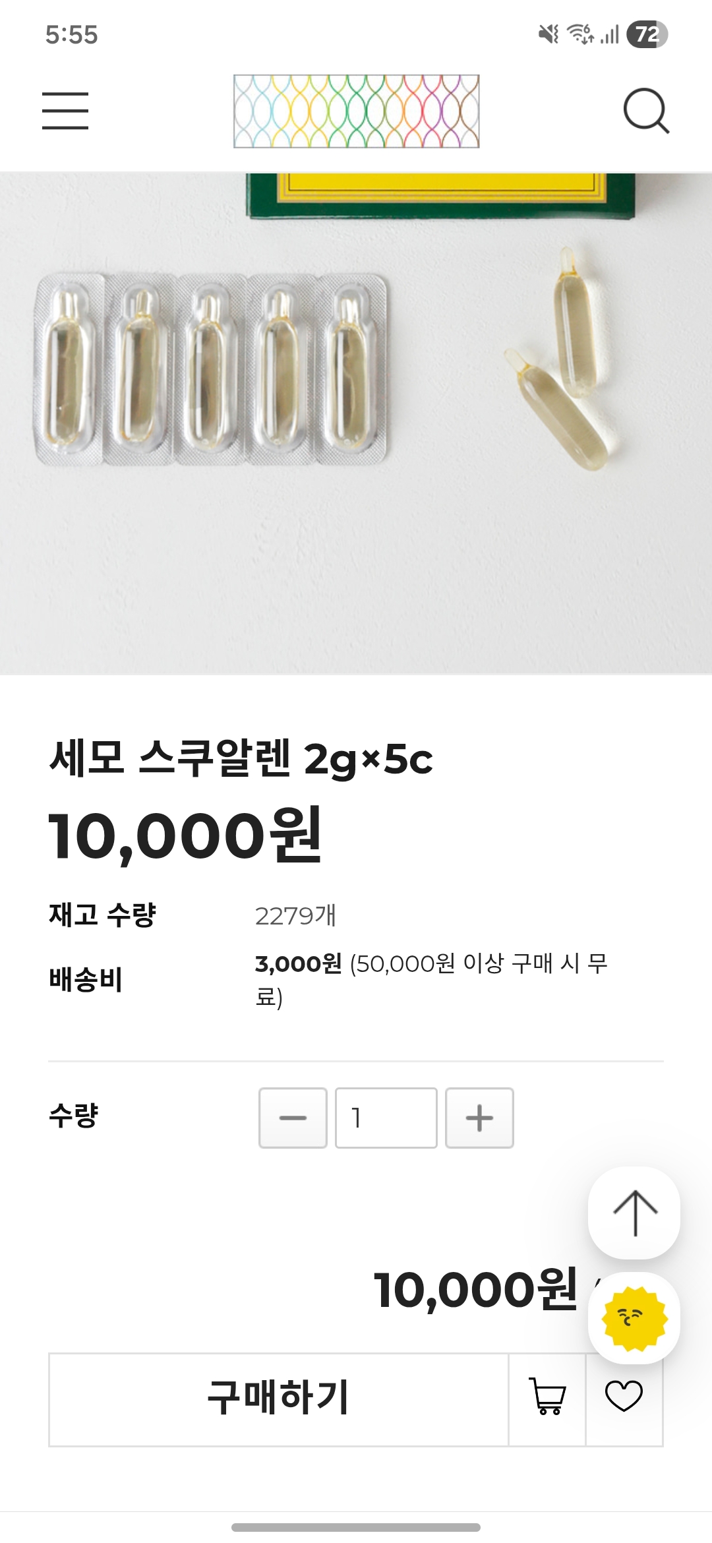Open the yellow sun chat widget
This screenshot has height=1543, width=712.
(x=634, y=1319)
